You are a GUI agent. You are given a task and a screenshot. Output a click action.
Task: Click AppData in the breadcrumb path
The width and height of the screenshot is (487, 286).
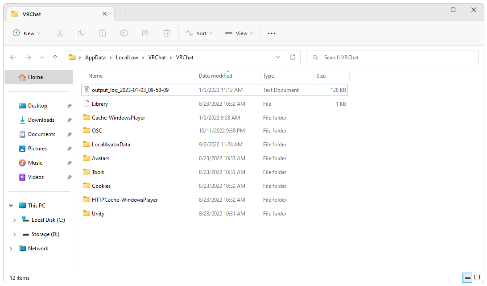point(95,58)
